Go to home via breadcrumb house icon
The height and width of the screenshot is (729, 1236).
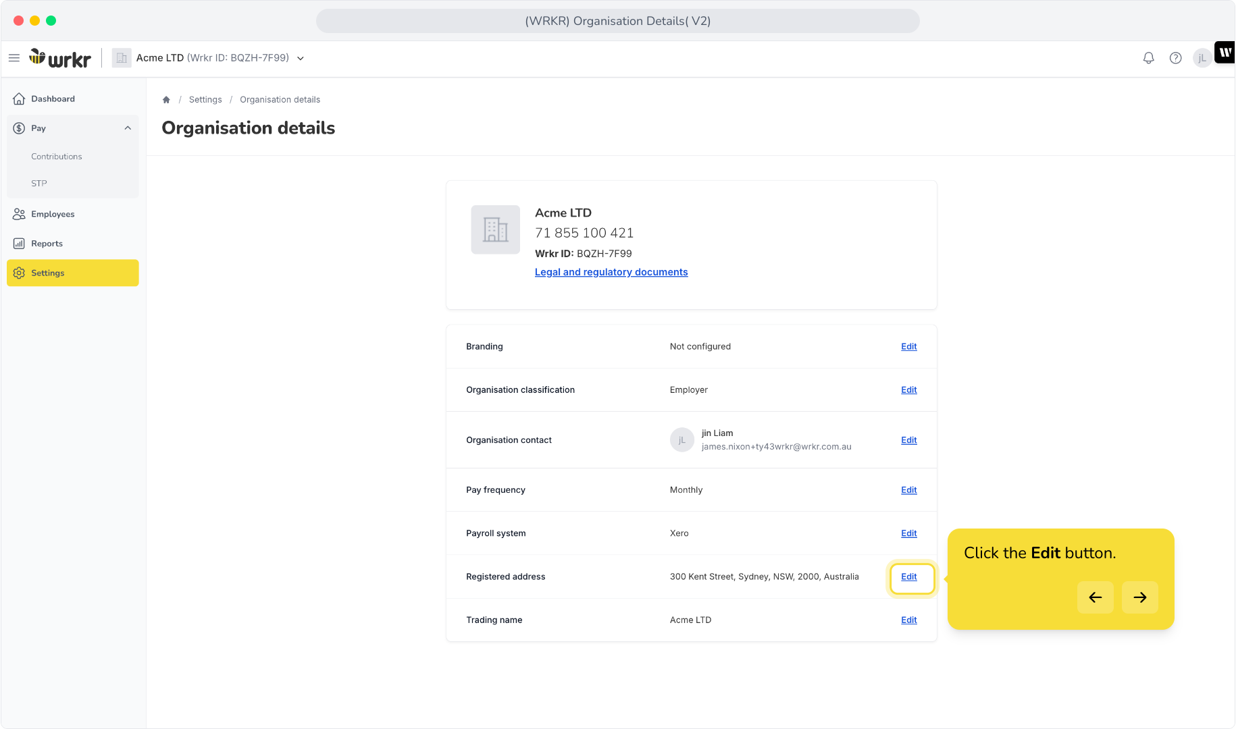(x=166, y=99)
